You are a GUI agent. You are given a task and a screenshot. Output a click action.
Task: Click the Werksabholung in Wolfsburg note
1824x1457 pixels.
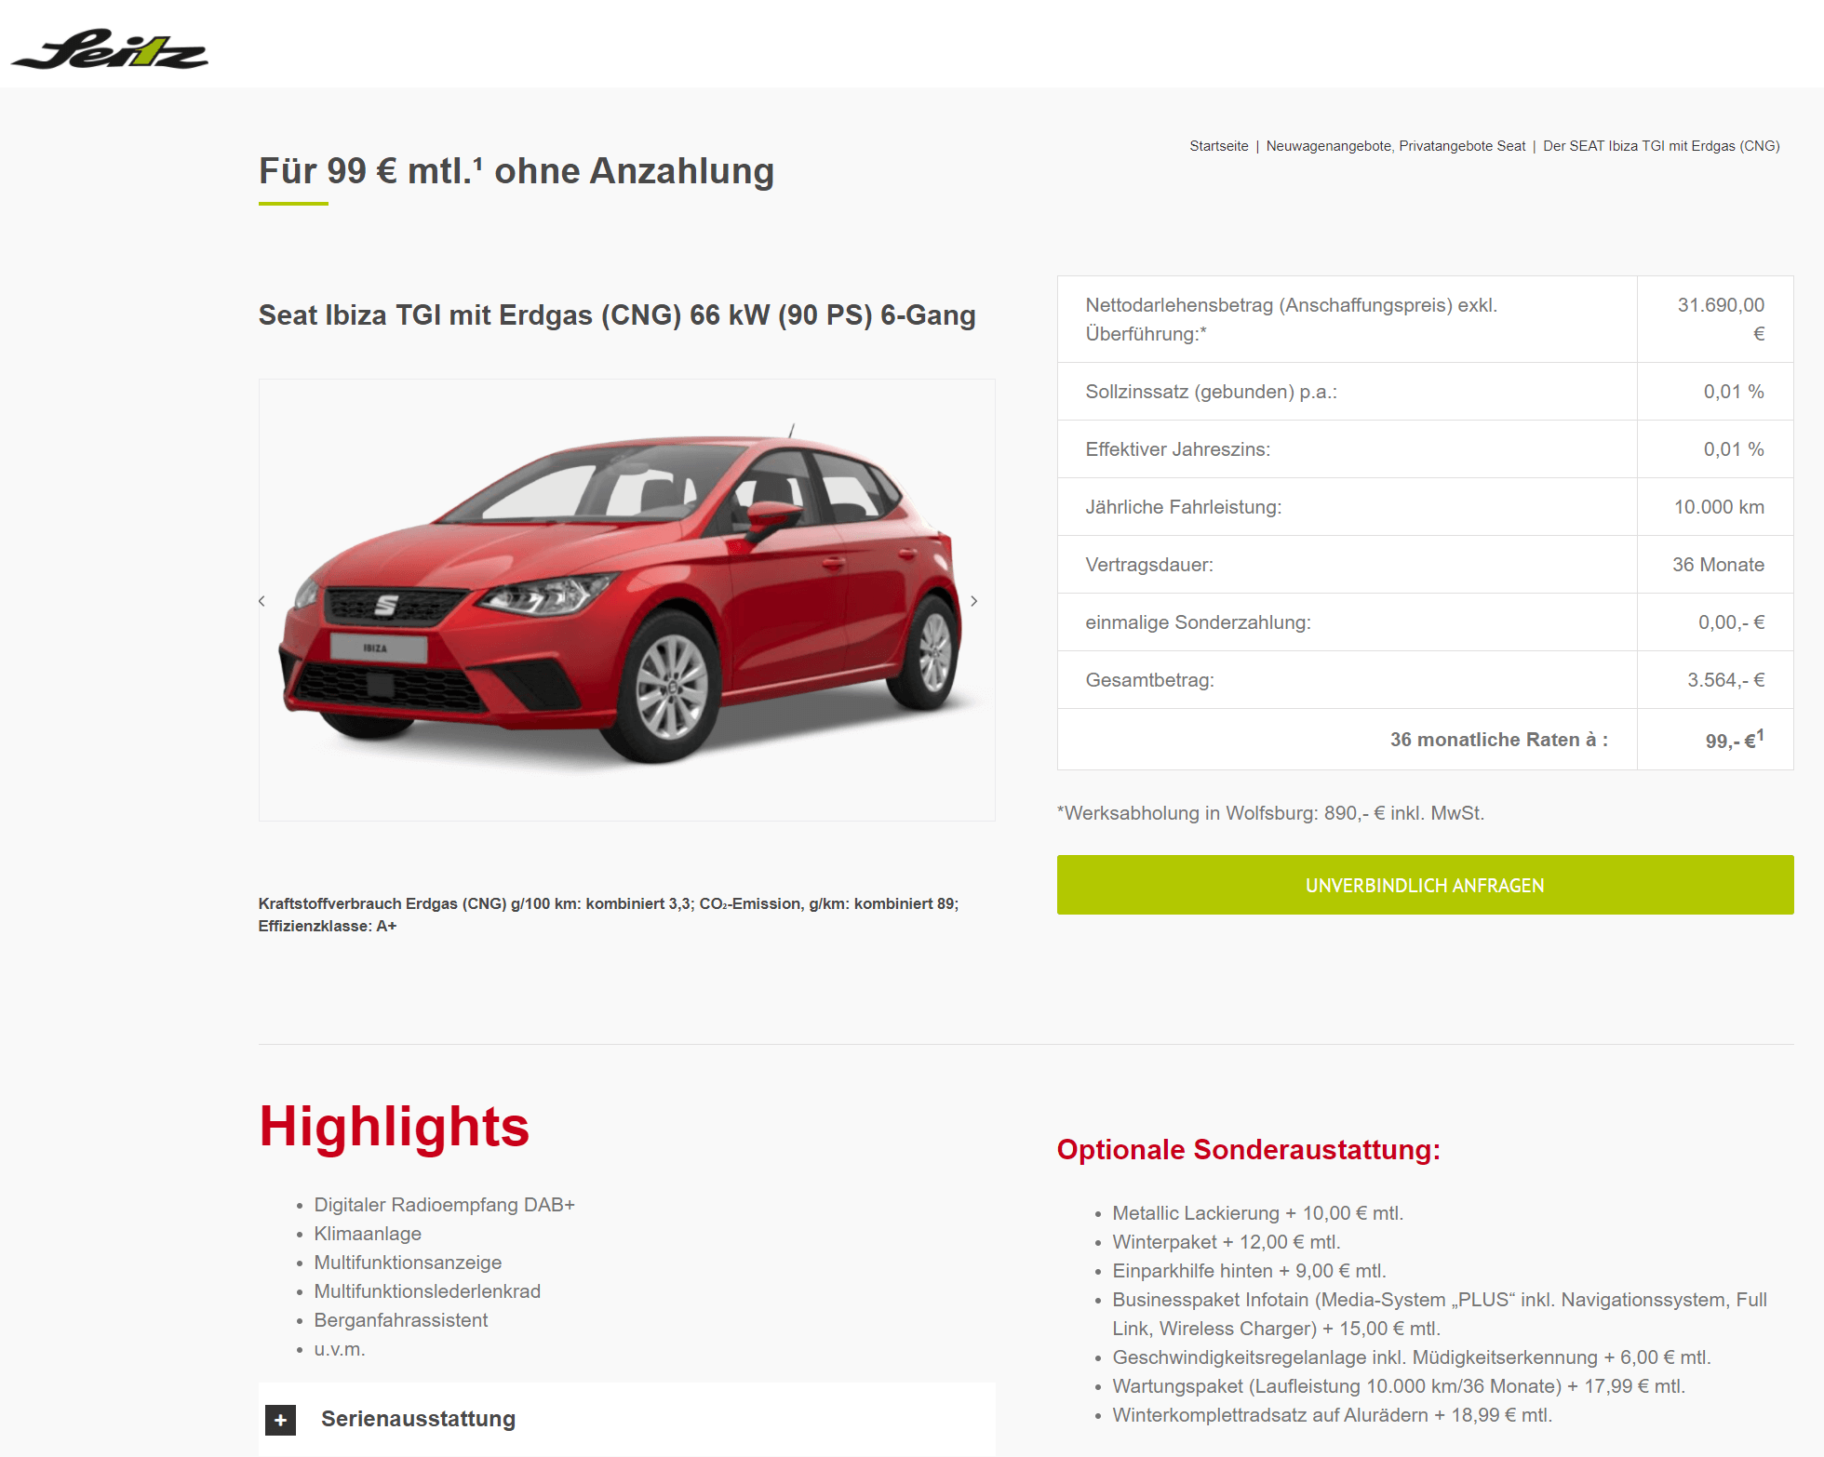click(1270, 813)
